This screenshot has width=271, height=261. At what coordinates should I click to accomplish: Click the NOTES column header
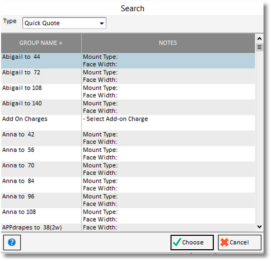click(x=168, y=43)
